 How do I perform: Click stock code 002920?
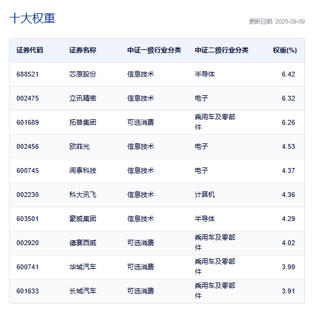click(x=28, y=243)
